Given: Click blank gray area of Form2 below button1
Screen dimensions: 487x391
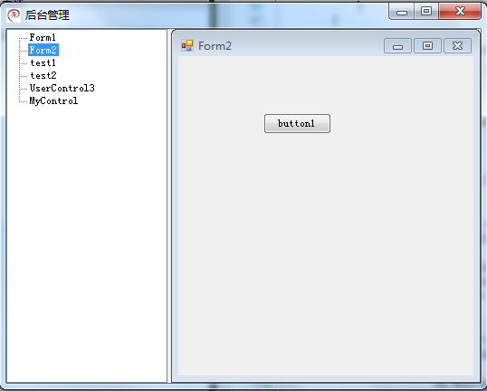Looking at the screenshot, I should 326,249.
